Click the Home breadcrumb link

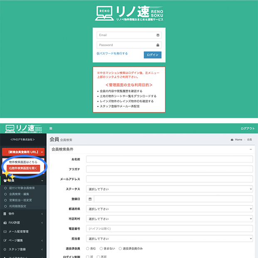pyautogui.click(x=238, y=139)
